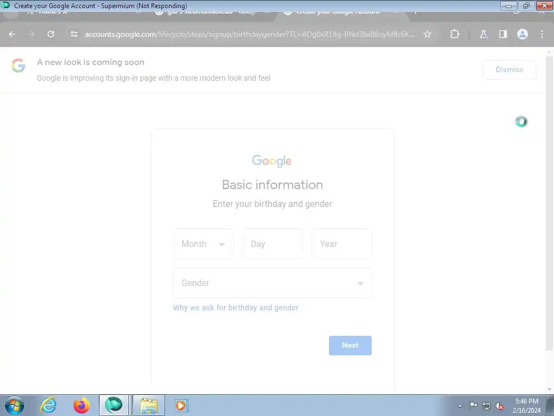Click 'Enter your birthday and gender' text
This screenshot has height=416, width=554.
(273, 204)
